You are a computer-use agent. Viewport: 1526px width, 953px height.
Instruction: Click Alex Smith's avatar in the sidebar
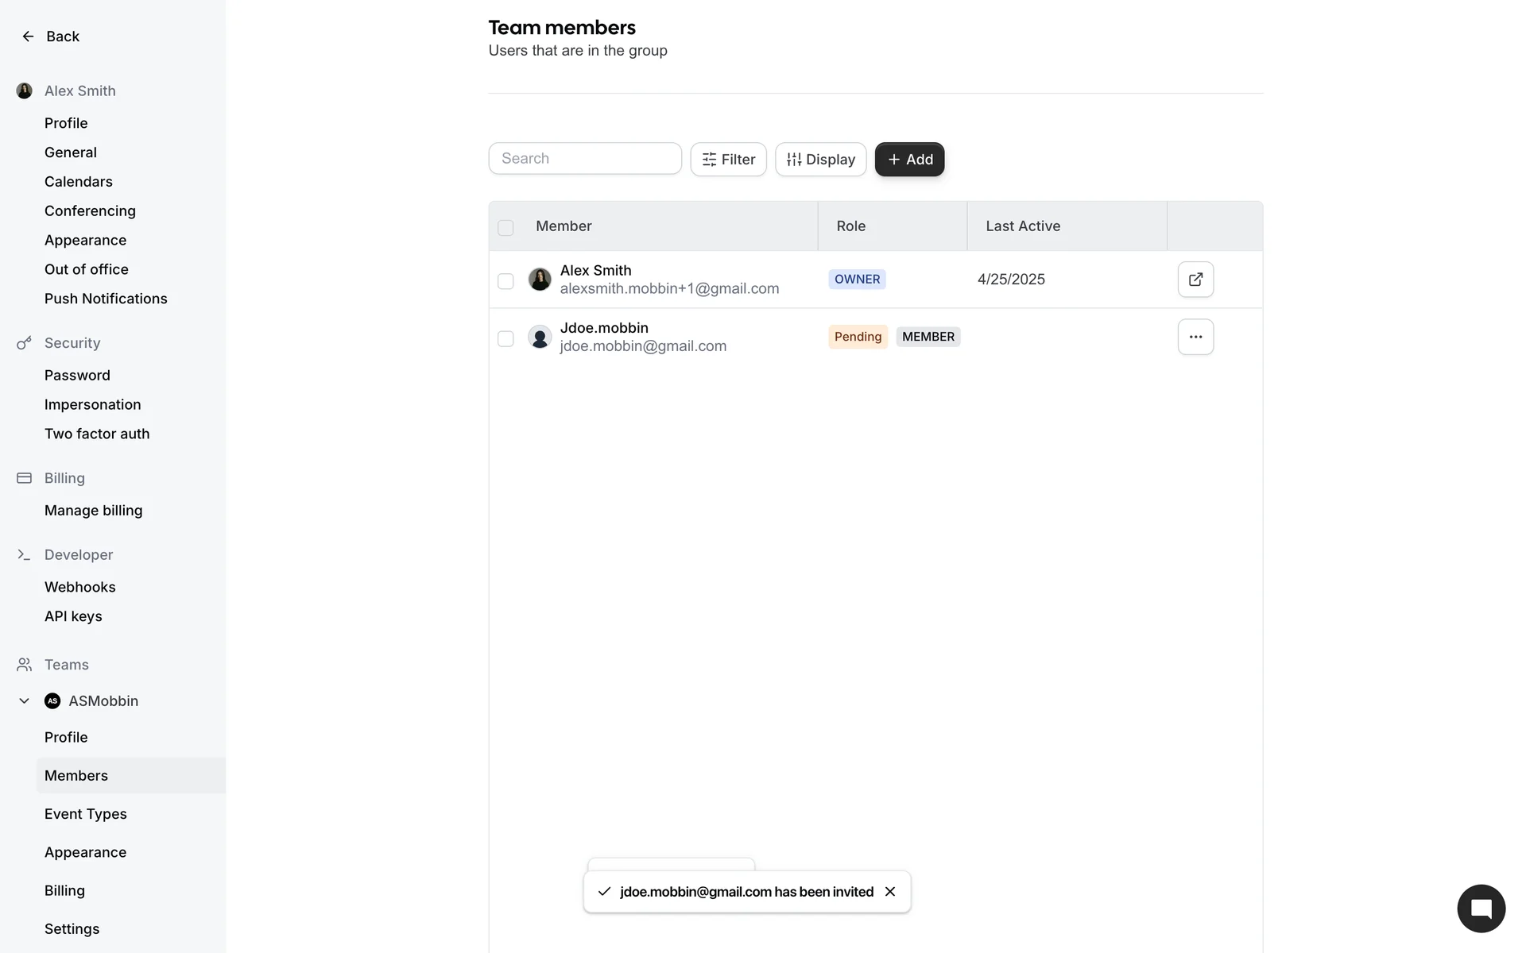point(25,91)
